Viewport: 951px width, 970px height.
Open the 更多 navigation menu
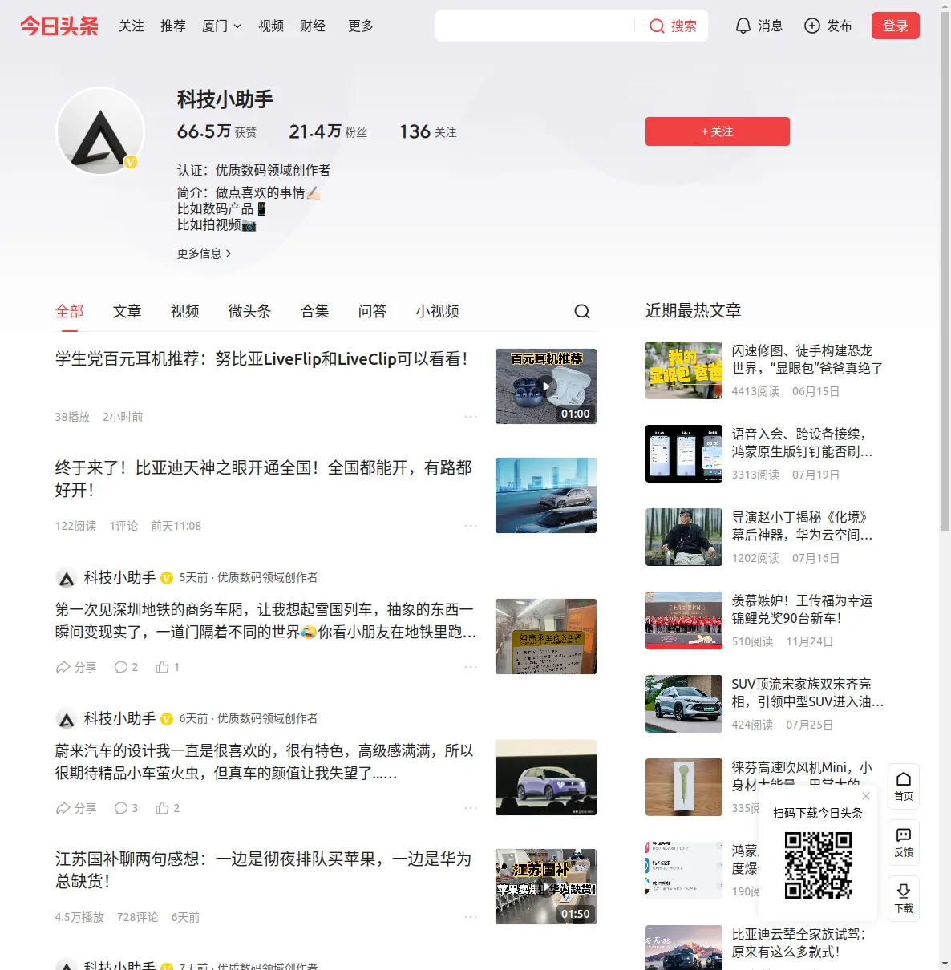[361, 26]
